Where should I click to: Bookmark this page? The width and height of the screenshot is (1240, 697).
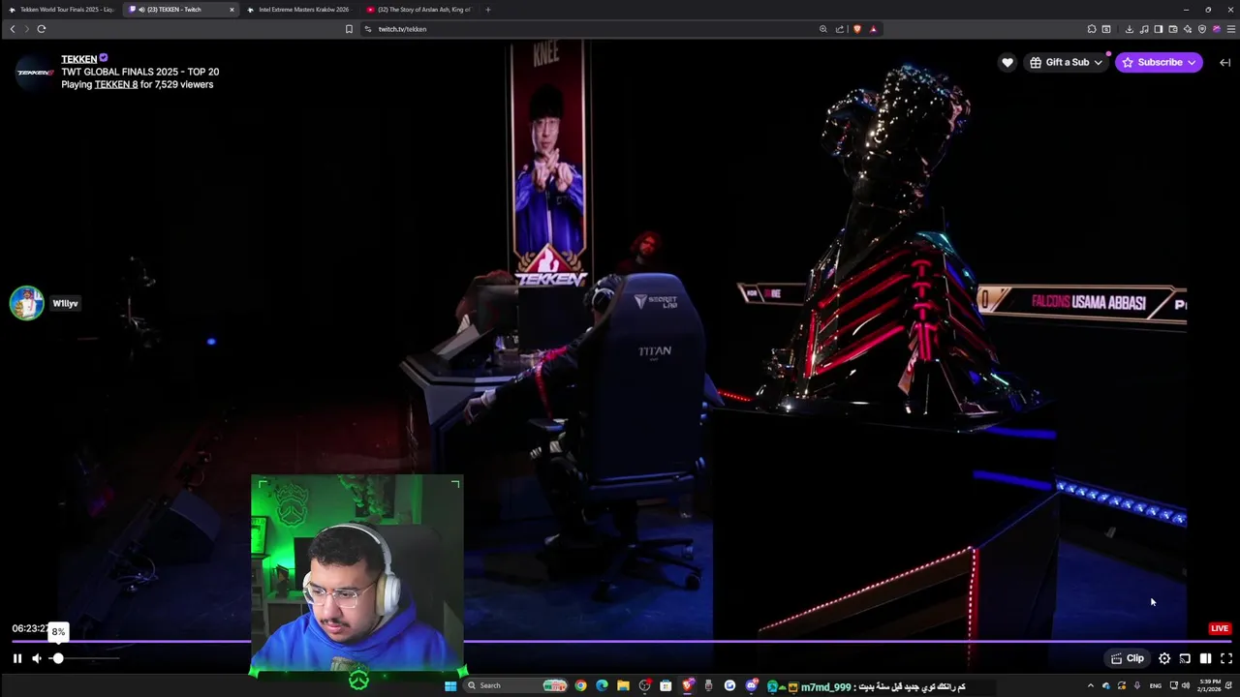(349, 29)
